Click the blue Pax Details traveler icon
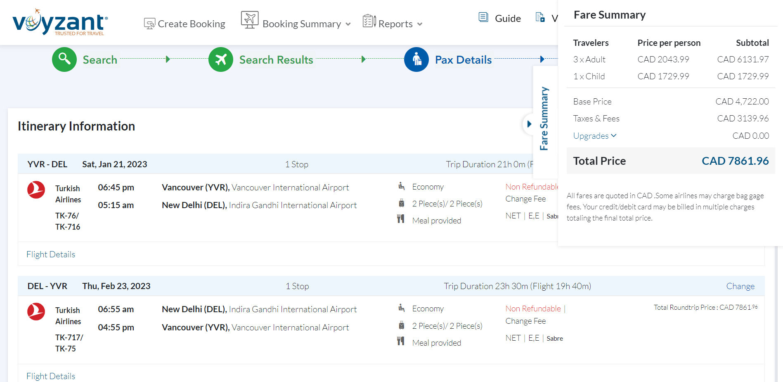783x382 pixels. click(416, 59)
